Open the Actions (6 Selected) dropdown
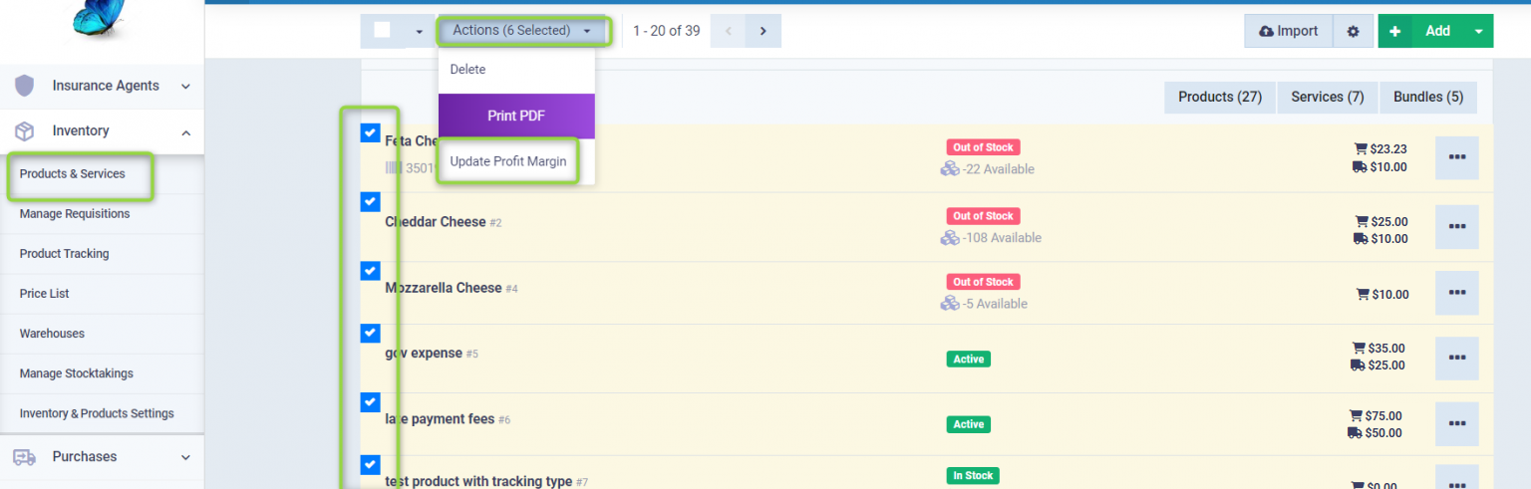1531x489 pixels. coord(521,31)
